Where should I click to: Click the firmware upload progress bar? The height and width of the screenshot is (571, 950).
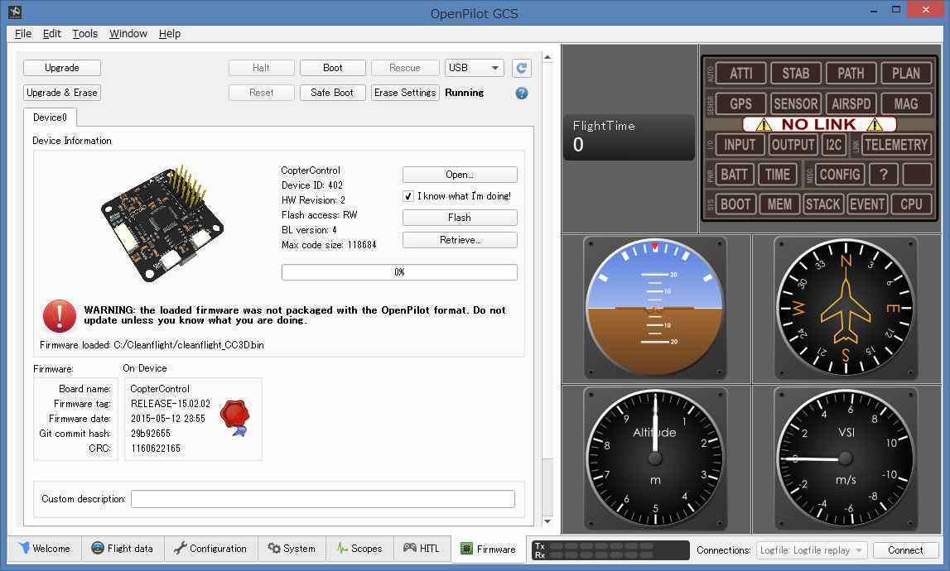point(399,271)
